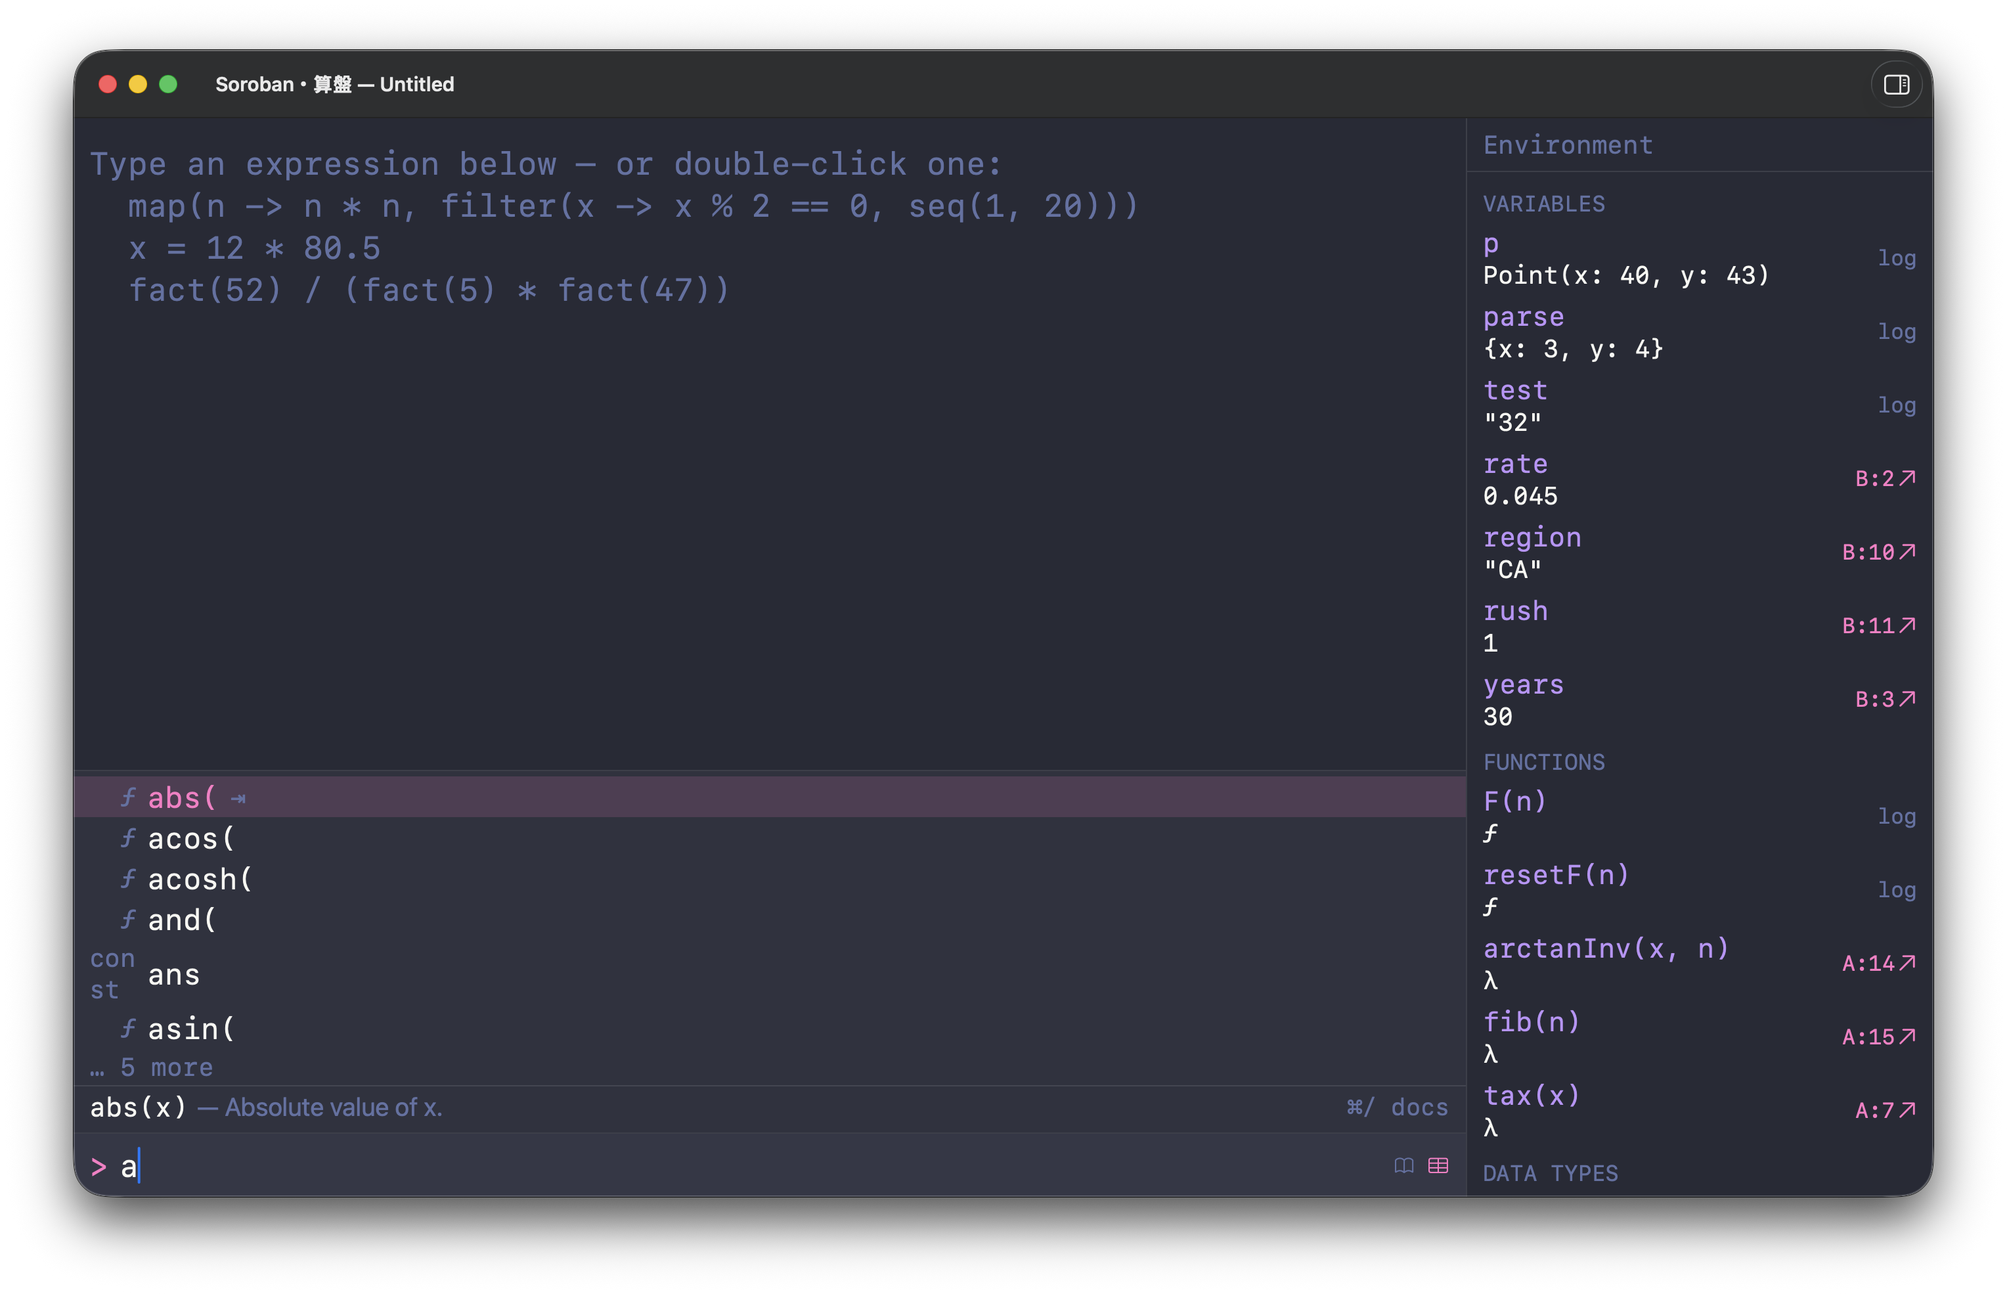
Task: Jump to B:10 link for region
Action: [1878, 552]
